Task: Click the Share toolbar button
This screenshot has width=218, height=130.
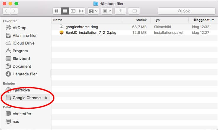Action: pyautogui.click(x=120, y=11)
